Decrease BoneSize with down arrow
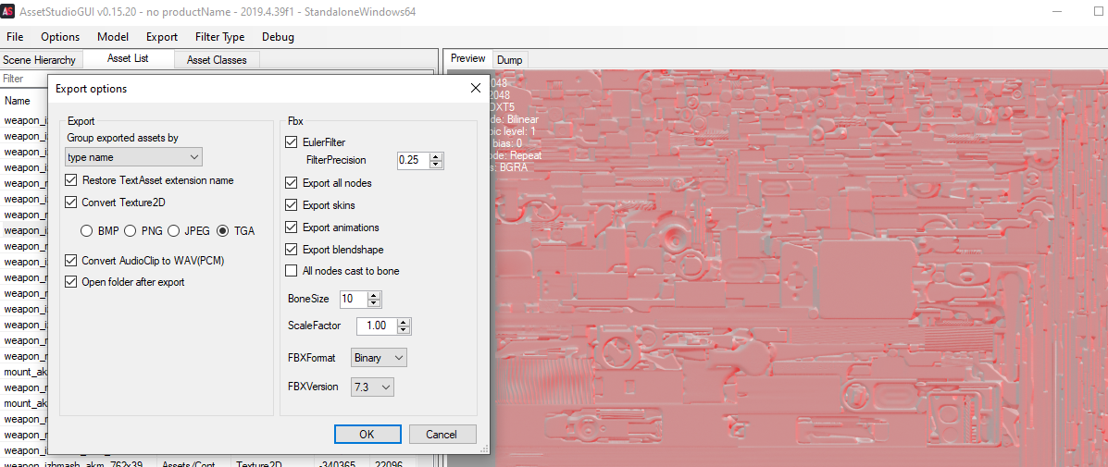This screenshot has height=467, width=1108. [x=375, y=302]
